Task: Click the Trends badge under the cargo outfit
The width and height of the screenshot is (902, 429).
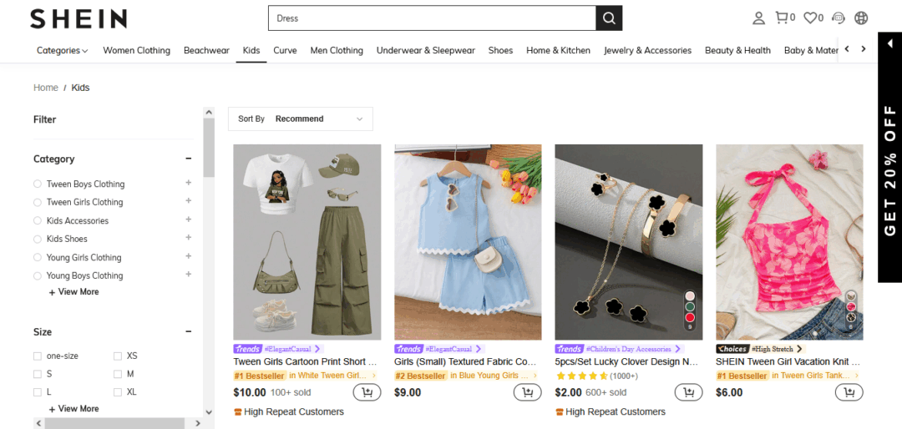Action: [247, 349]
